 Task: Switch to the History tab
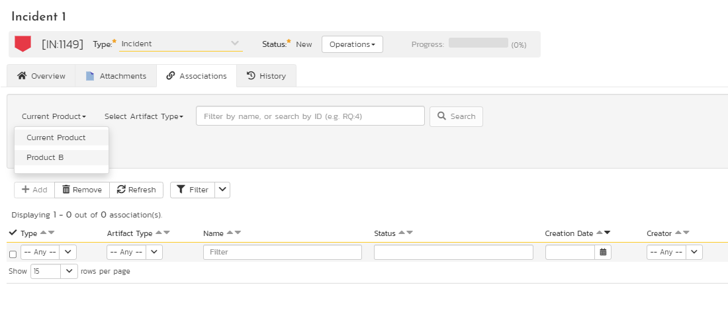point(266,75)
